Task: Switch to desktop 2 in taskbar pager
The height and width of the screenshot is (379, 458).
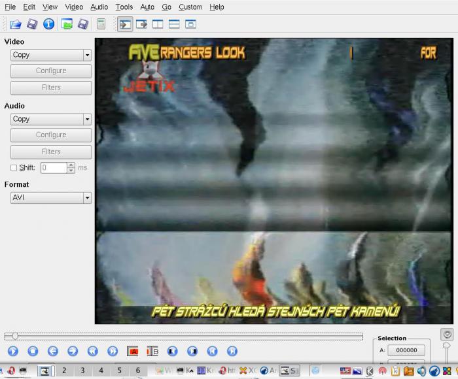Action: tap(64, 371)
